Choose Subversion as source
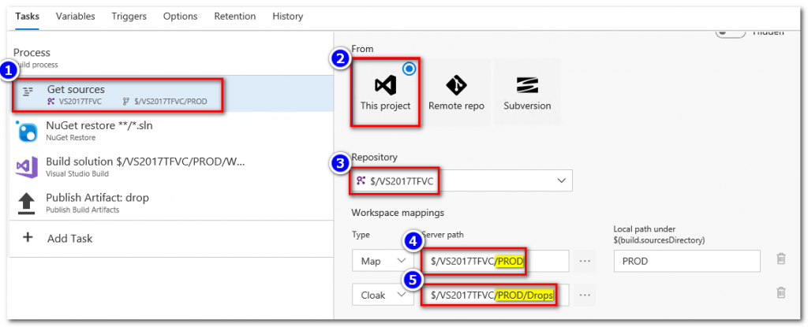 click(527, 92)
